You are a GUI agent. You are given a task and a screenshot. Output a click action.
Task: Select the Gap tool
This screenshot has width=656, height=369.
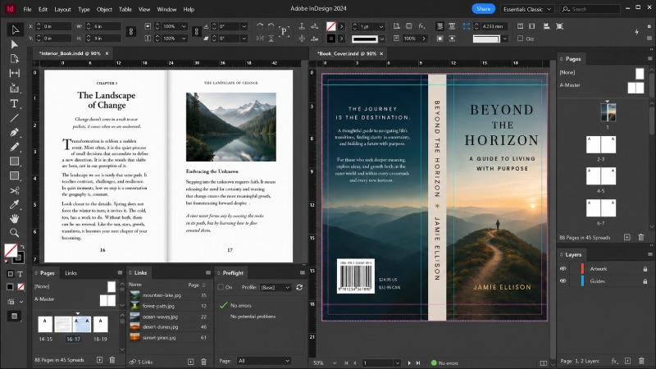(15, 73)
